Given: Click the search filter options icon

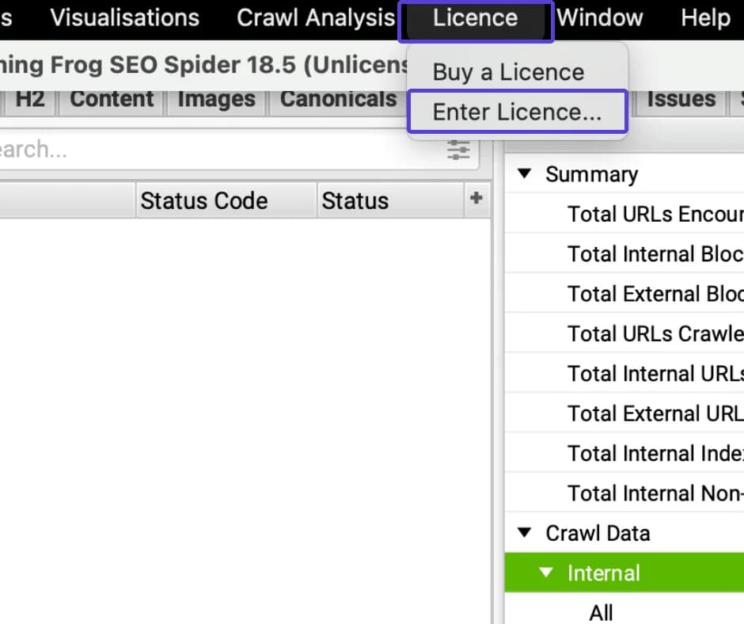Looking at the screenshot, I should [457, 150].
